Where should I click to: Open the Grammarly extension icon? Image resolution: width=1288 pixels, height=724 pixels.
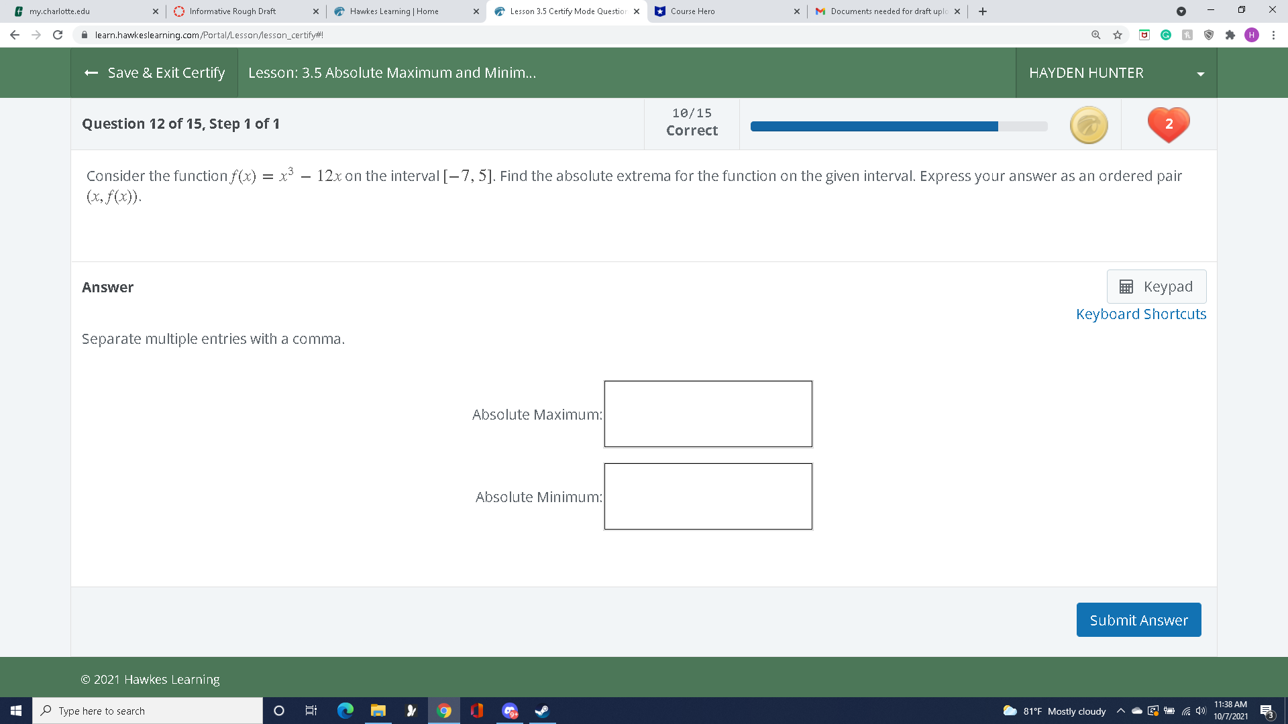(1166, 35)
